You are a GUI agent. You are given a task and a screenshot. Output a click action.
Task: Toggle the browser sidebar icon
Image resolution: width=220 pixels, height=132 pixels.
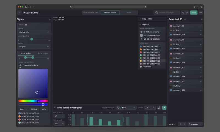[26, 7]
